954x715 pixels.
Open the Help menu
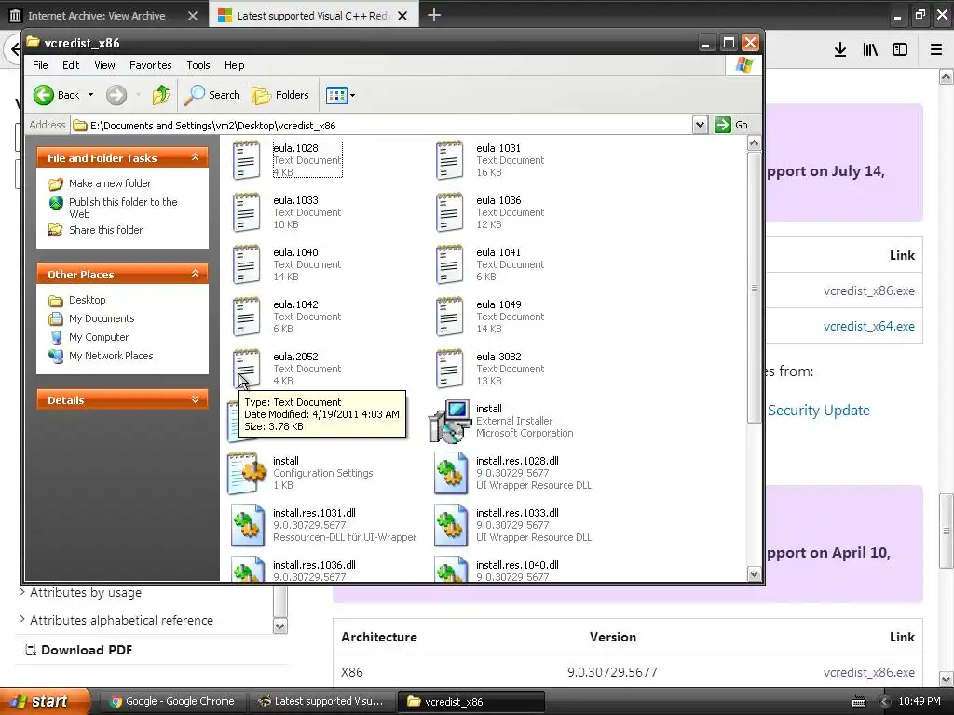tap(234, 65)
